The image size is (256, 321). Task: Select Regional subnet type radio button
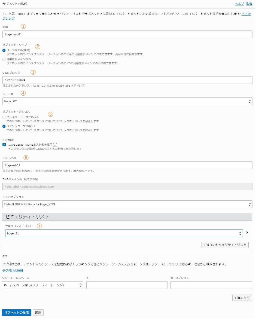(x=4, y=50)
